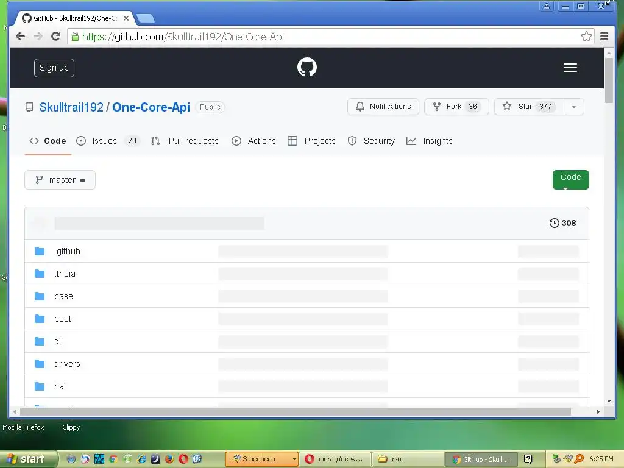624x468 pixels.
Task: Click the magnifier icon in system tray
Action: pyautogui.click(x=579, y=459)
